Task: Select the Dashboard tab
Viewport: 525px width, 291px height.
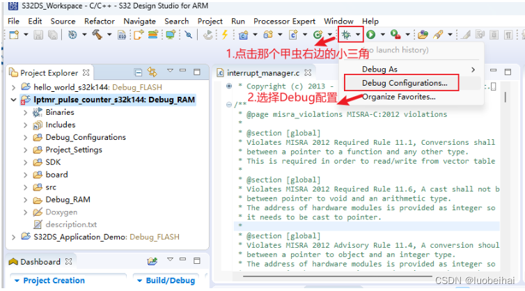Action: tap(40, 262)
